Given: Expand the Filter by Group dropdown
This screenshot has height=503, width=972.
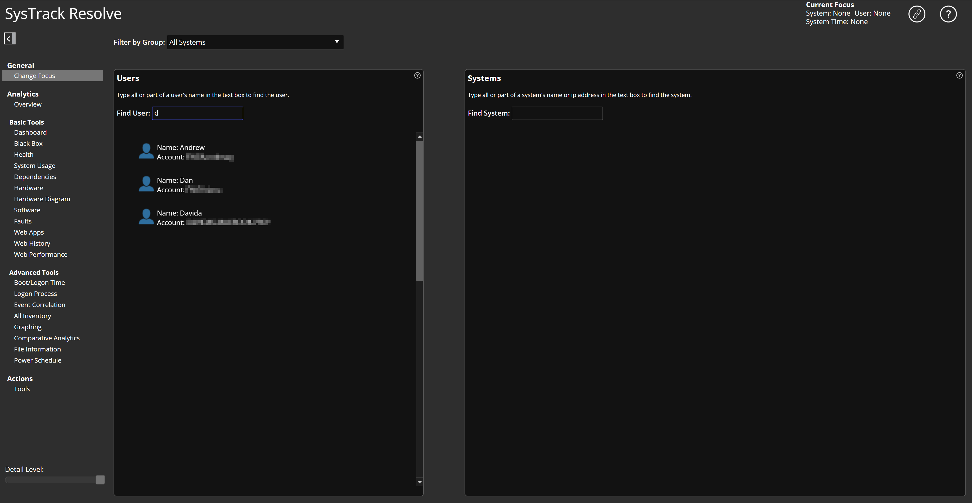Looking at the screenshot, I should (335, 41).
